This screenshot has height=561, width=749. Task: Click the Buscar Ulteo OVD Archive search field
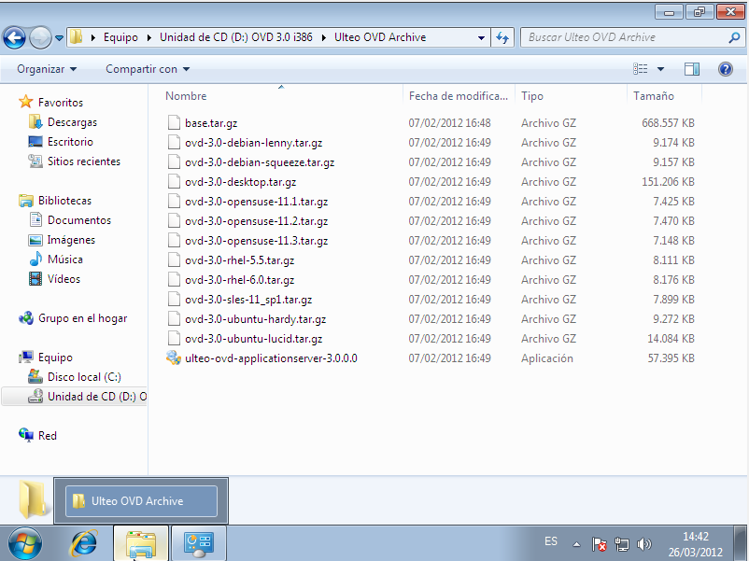click(x=624, y=37)
